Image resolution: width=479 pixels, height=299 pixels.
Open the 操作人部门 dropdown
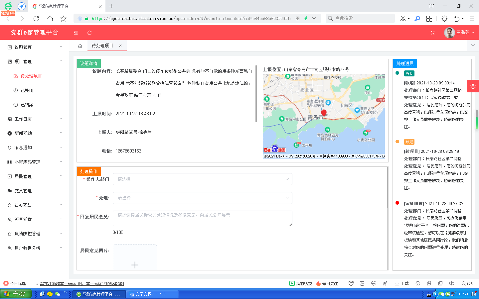(202, 179)
